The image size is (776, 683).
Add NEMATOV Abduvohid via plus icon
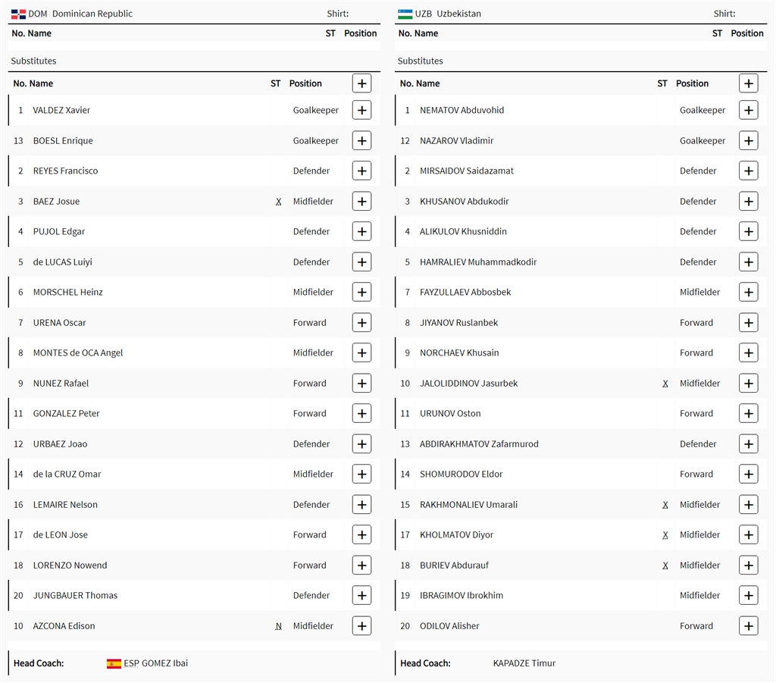748,110
